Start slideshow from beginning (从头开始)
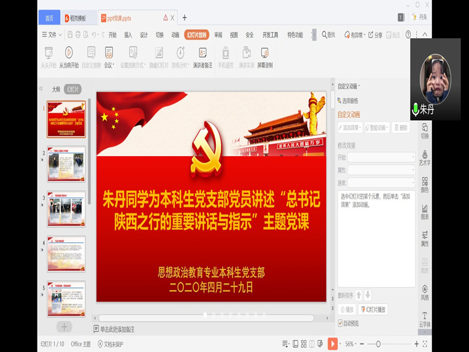This screenshot has width=469, height=352. pyautogui.click(x=49, y=57)
